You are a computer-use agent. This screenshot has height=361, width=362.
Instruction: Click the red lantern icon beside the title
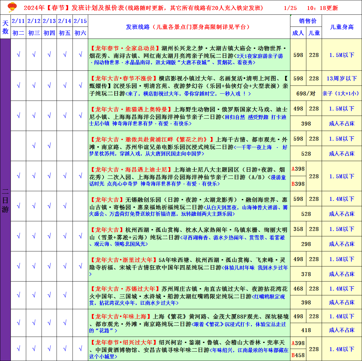point(12,7)
